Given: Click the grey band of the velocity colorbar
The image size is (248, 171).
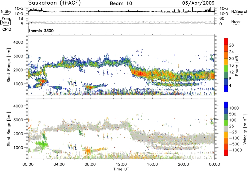Looking at the screenshot, I should 226,129.
